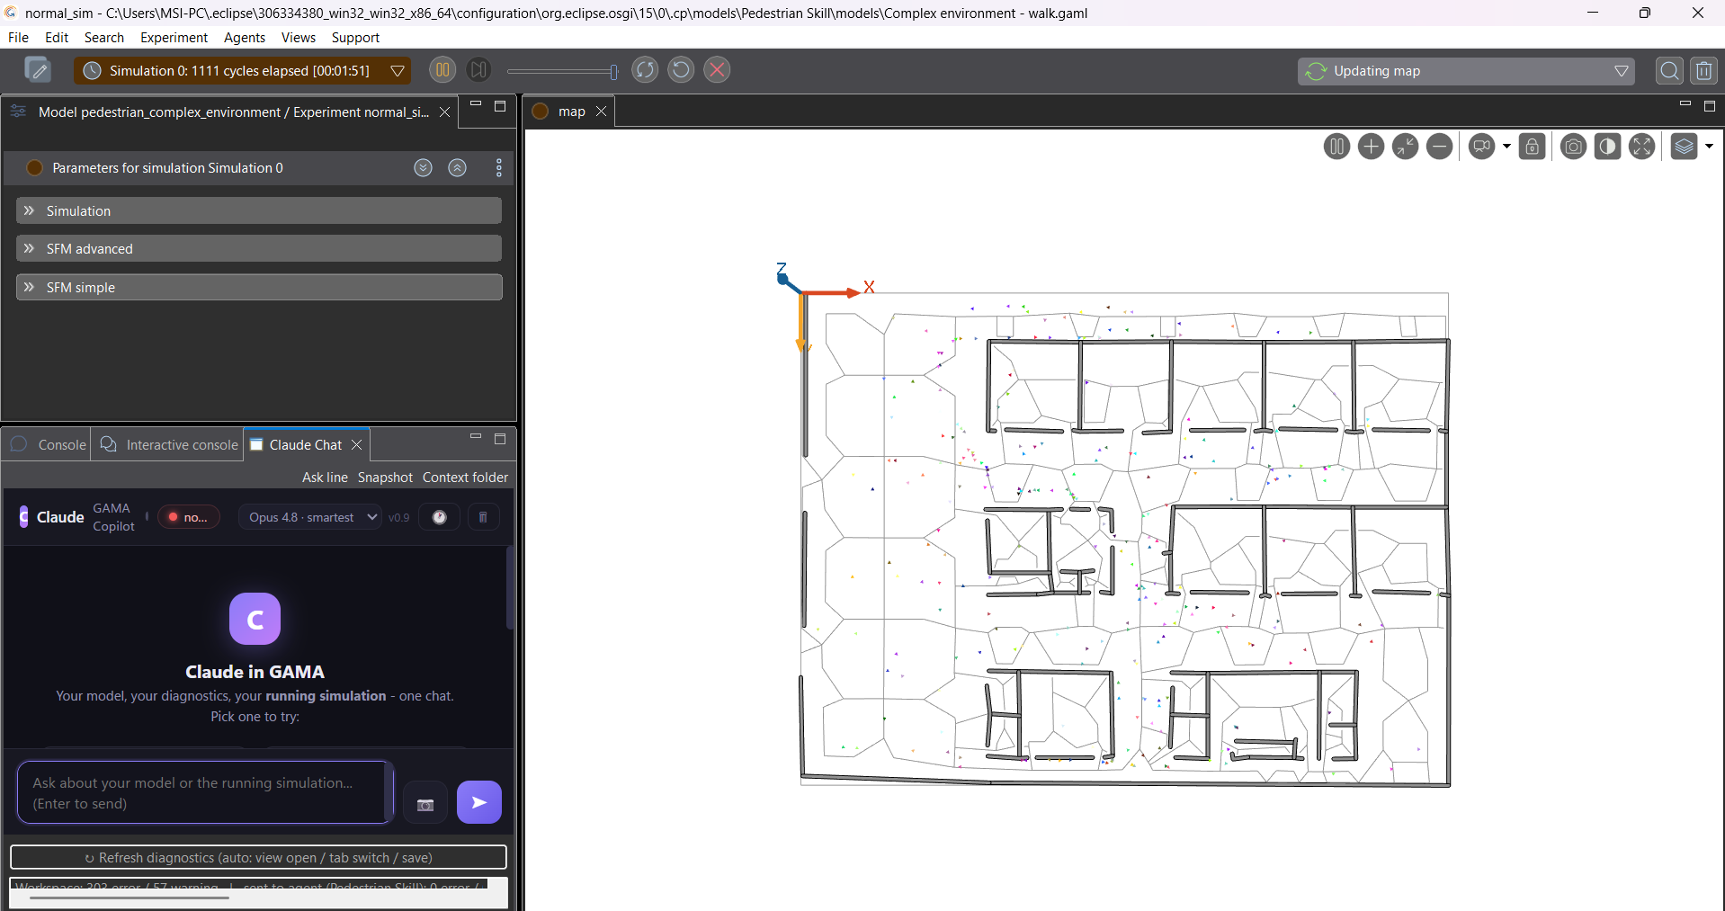Image resolution: width=1725 pixels, height=911 pixels.
Task: Open the Views menu
Action: [x=299, y=38]
